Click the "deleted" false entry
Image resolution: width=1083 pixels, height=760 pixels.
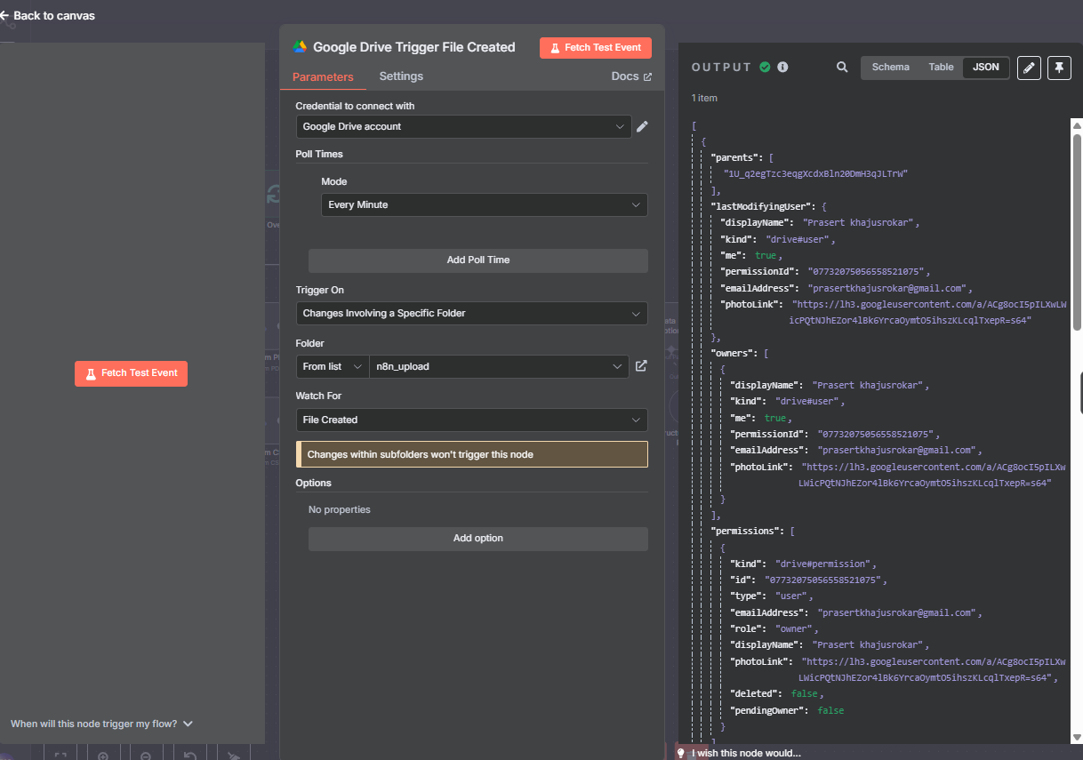point(777,694)
